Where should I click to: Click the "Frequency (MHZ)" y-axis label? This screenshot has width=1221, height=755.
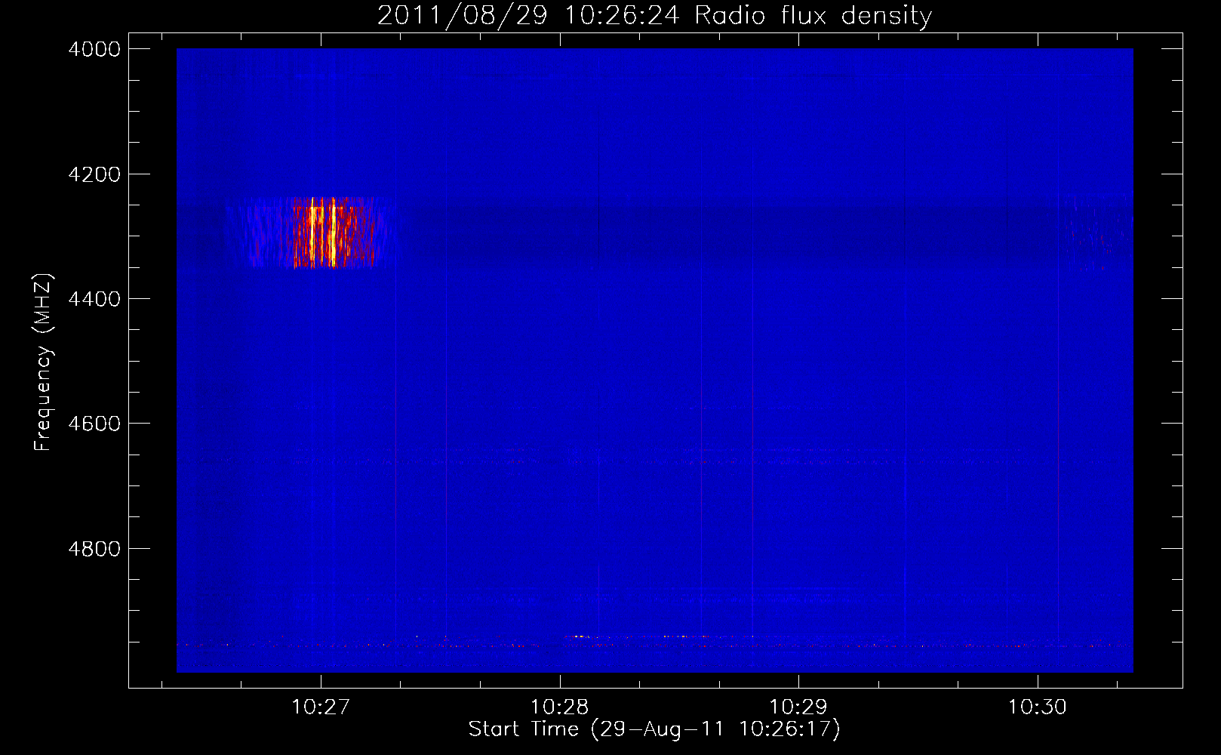(x=43, y=362)
